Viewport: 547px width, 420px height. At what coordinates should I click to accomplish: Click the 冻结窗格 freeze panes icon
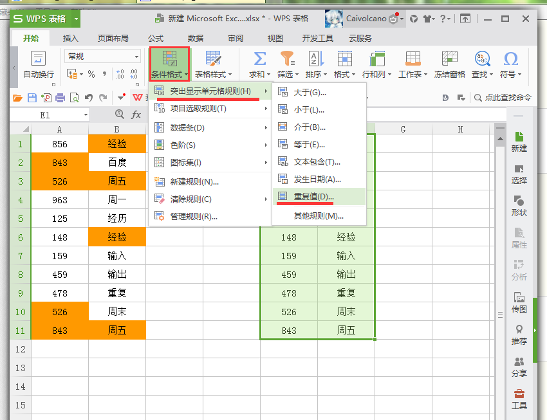tap(449, 59)
